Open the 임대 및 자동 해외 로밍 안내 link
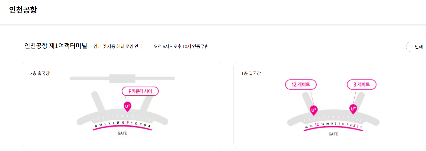The width and height of the screenshot is (426, 151). pyautogui.click(x=117, y=46)
